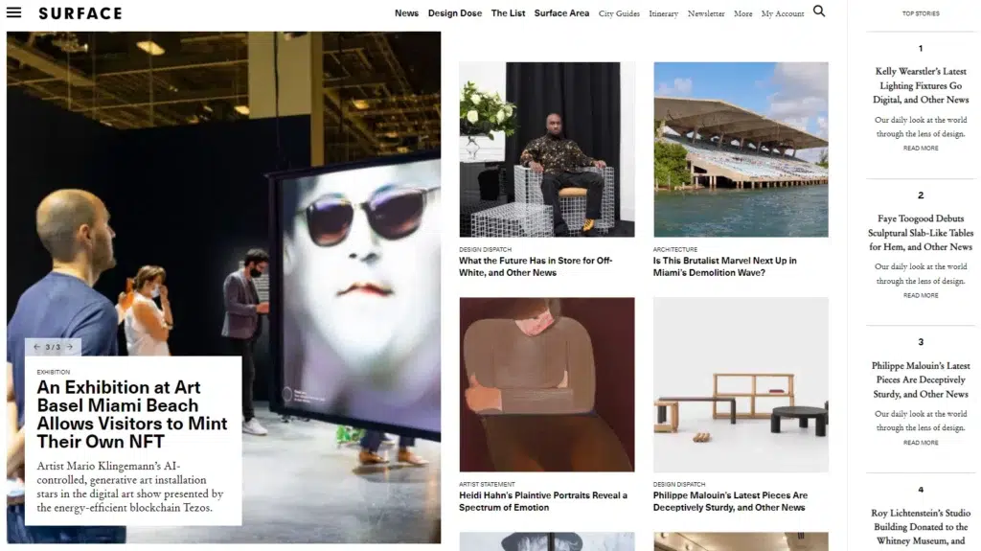
Task: Open Off-White article thumbnail image
Action: pyautogui.click(x=546, y=149)
